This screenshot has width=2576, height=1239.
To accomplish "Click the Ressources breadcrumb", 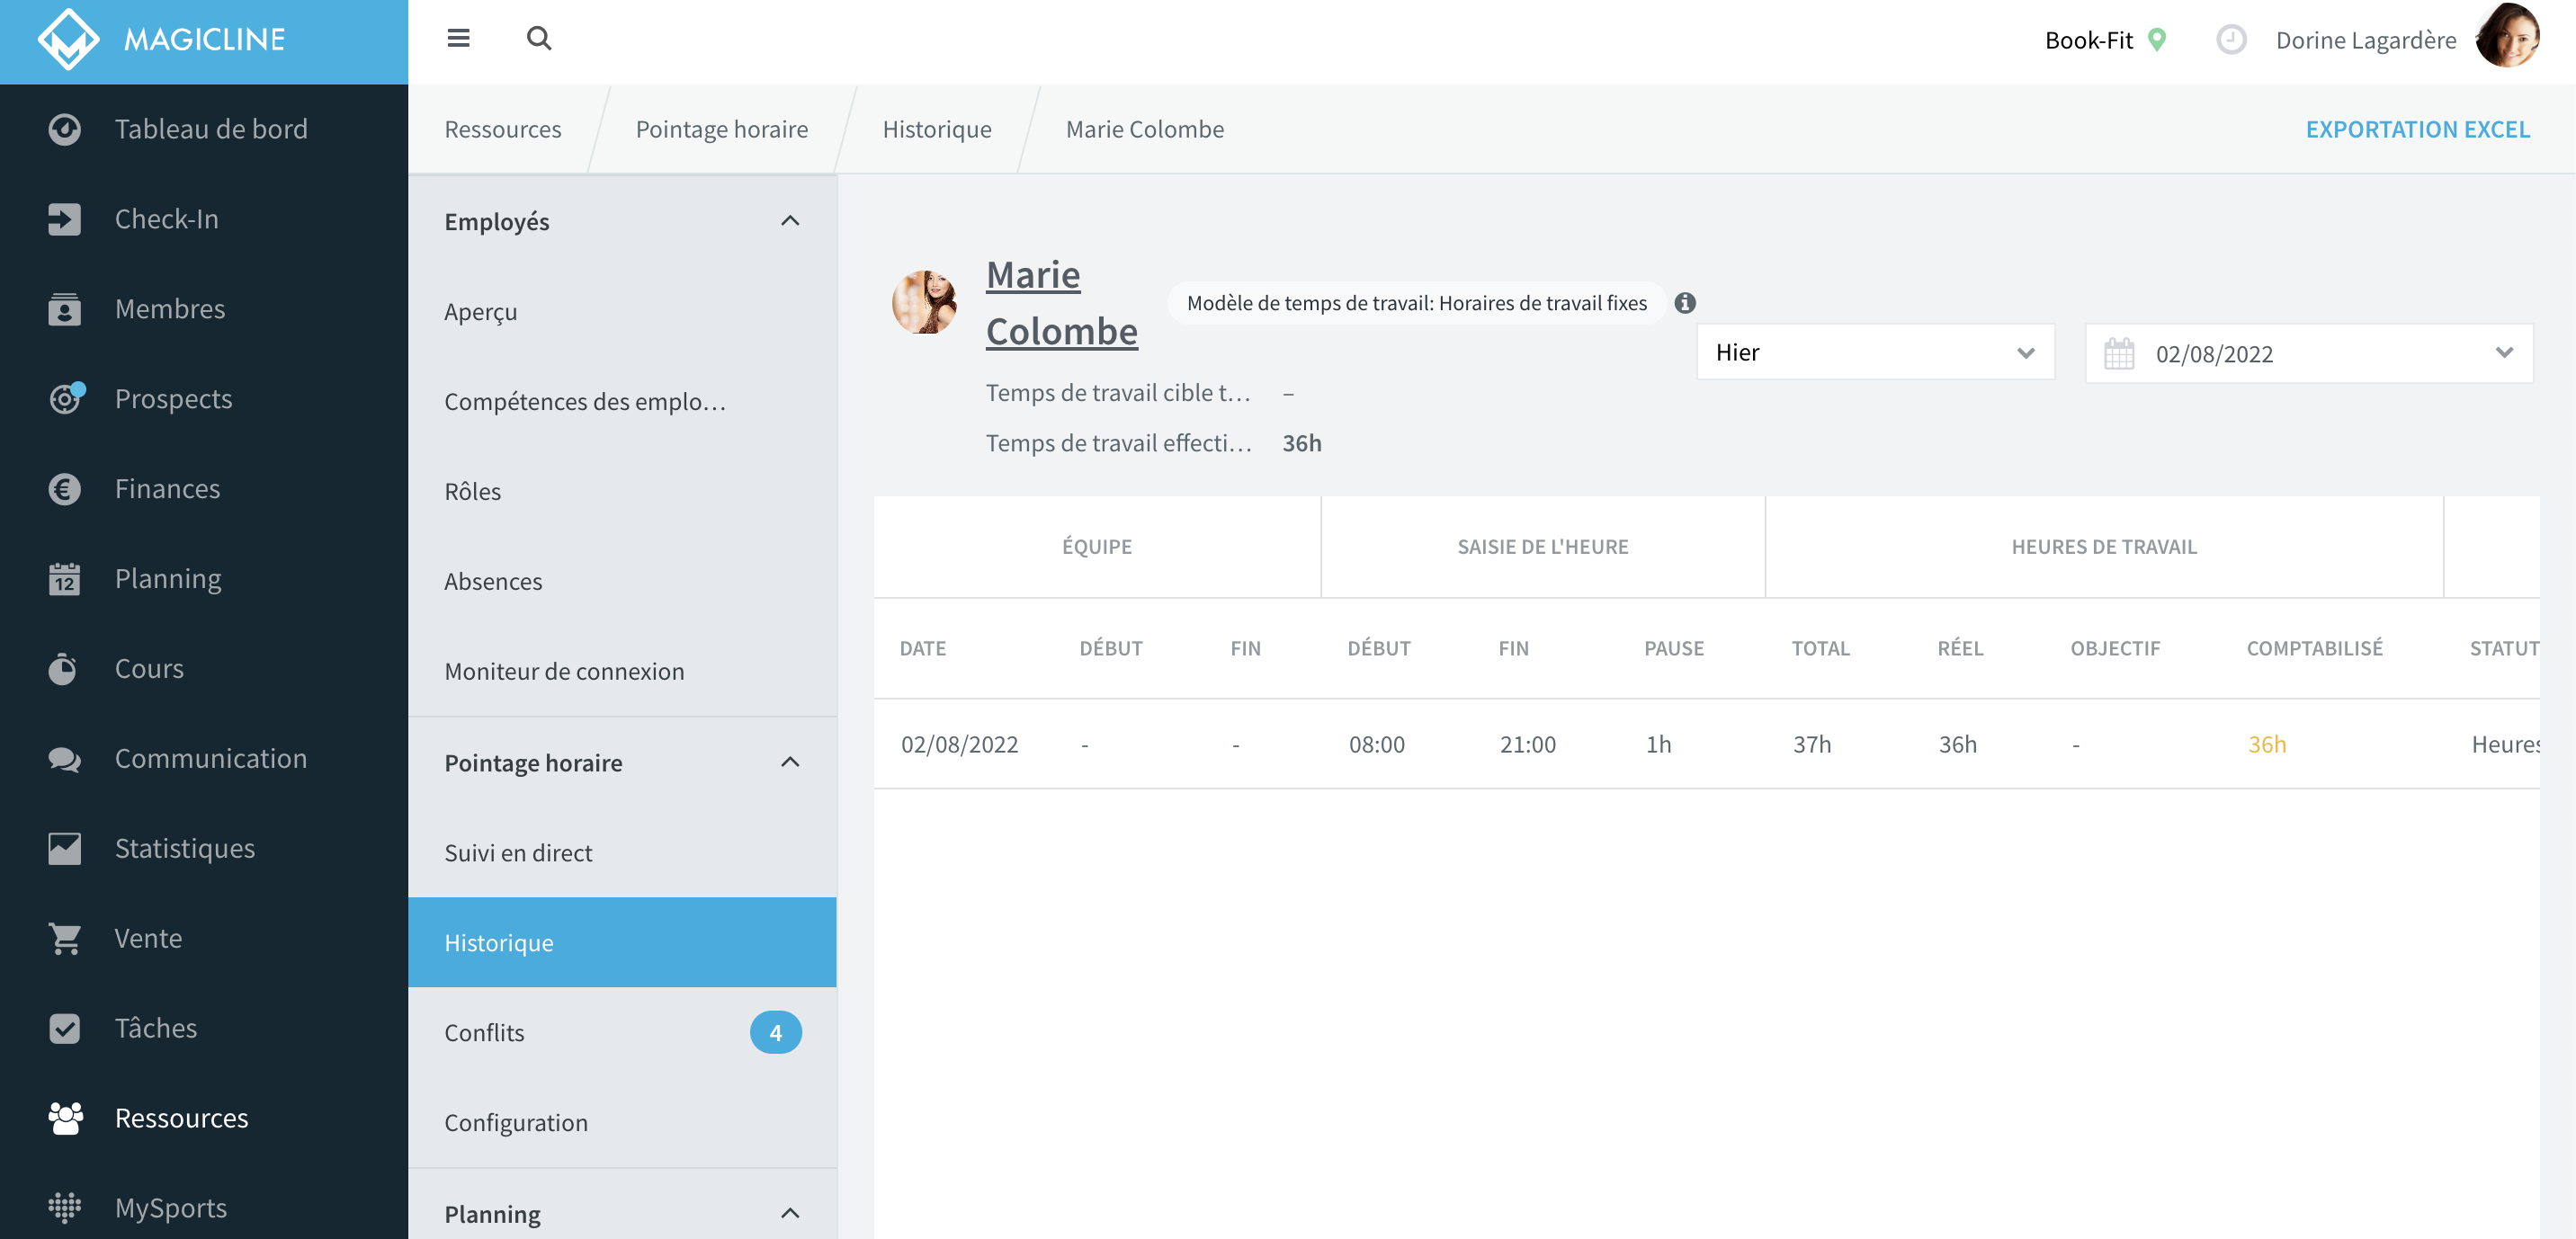I will tap(502, 129).
